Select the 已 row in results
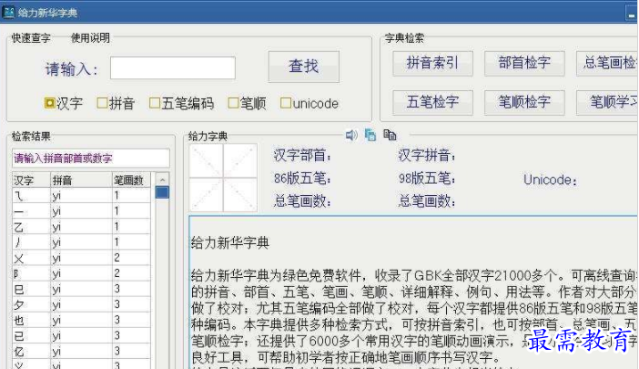 (82, 335)
